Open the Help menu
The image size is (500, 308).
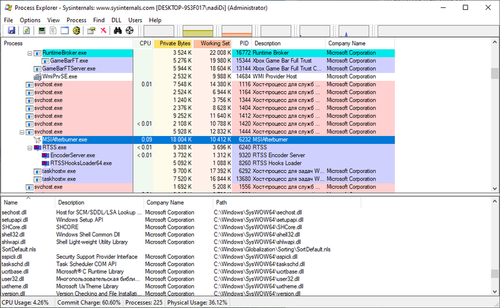pyautogui.click(x=155, y=20)
